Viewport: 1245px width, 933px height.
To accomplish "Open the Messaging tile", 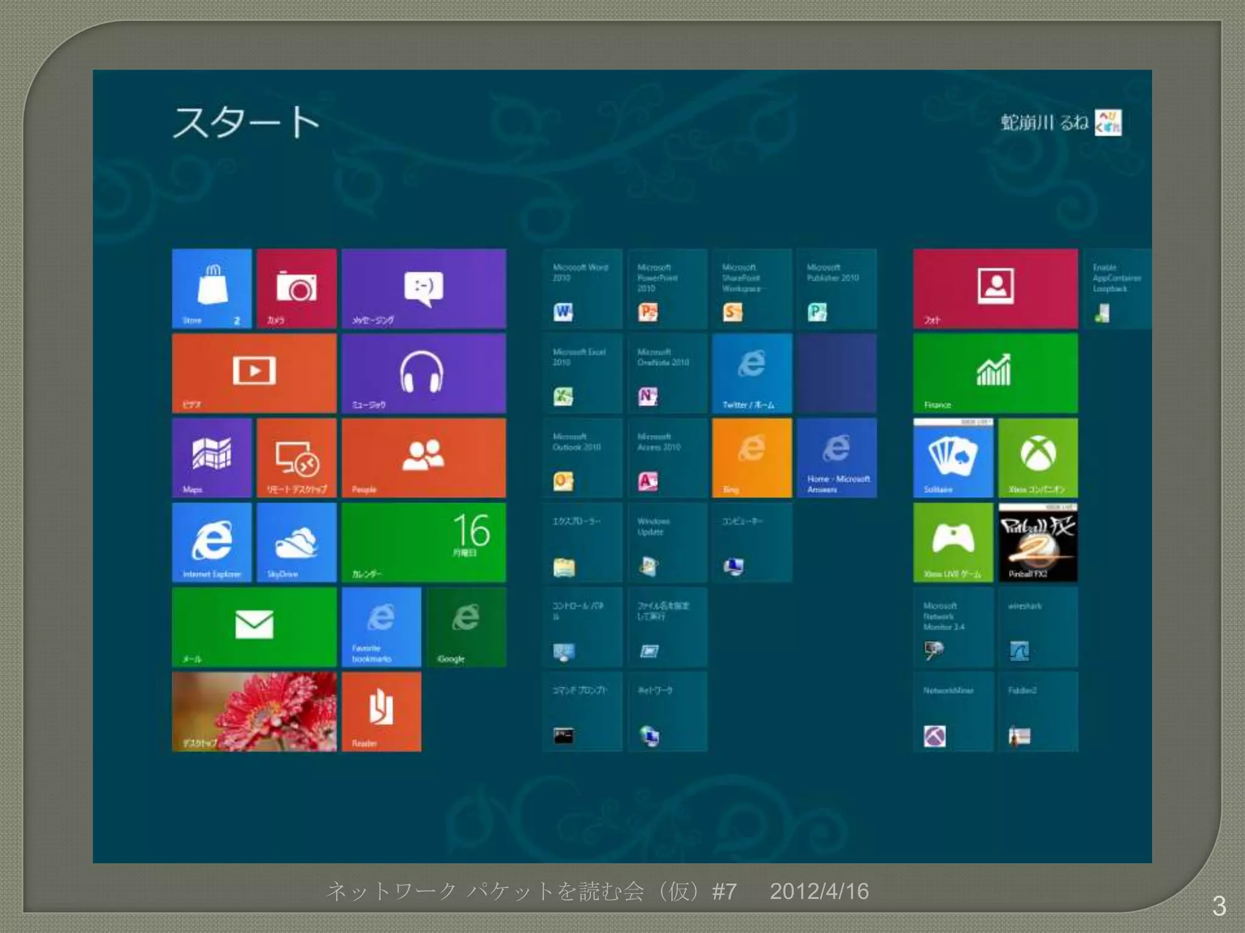I will point(423,289).
